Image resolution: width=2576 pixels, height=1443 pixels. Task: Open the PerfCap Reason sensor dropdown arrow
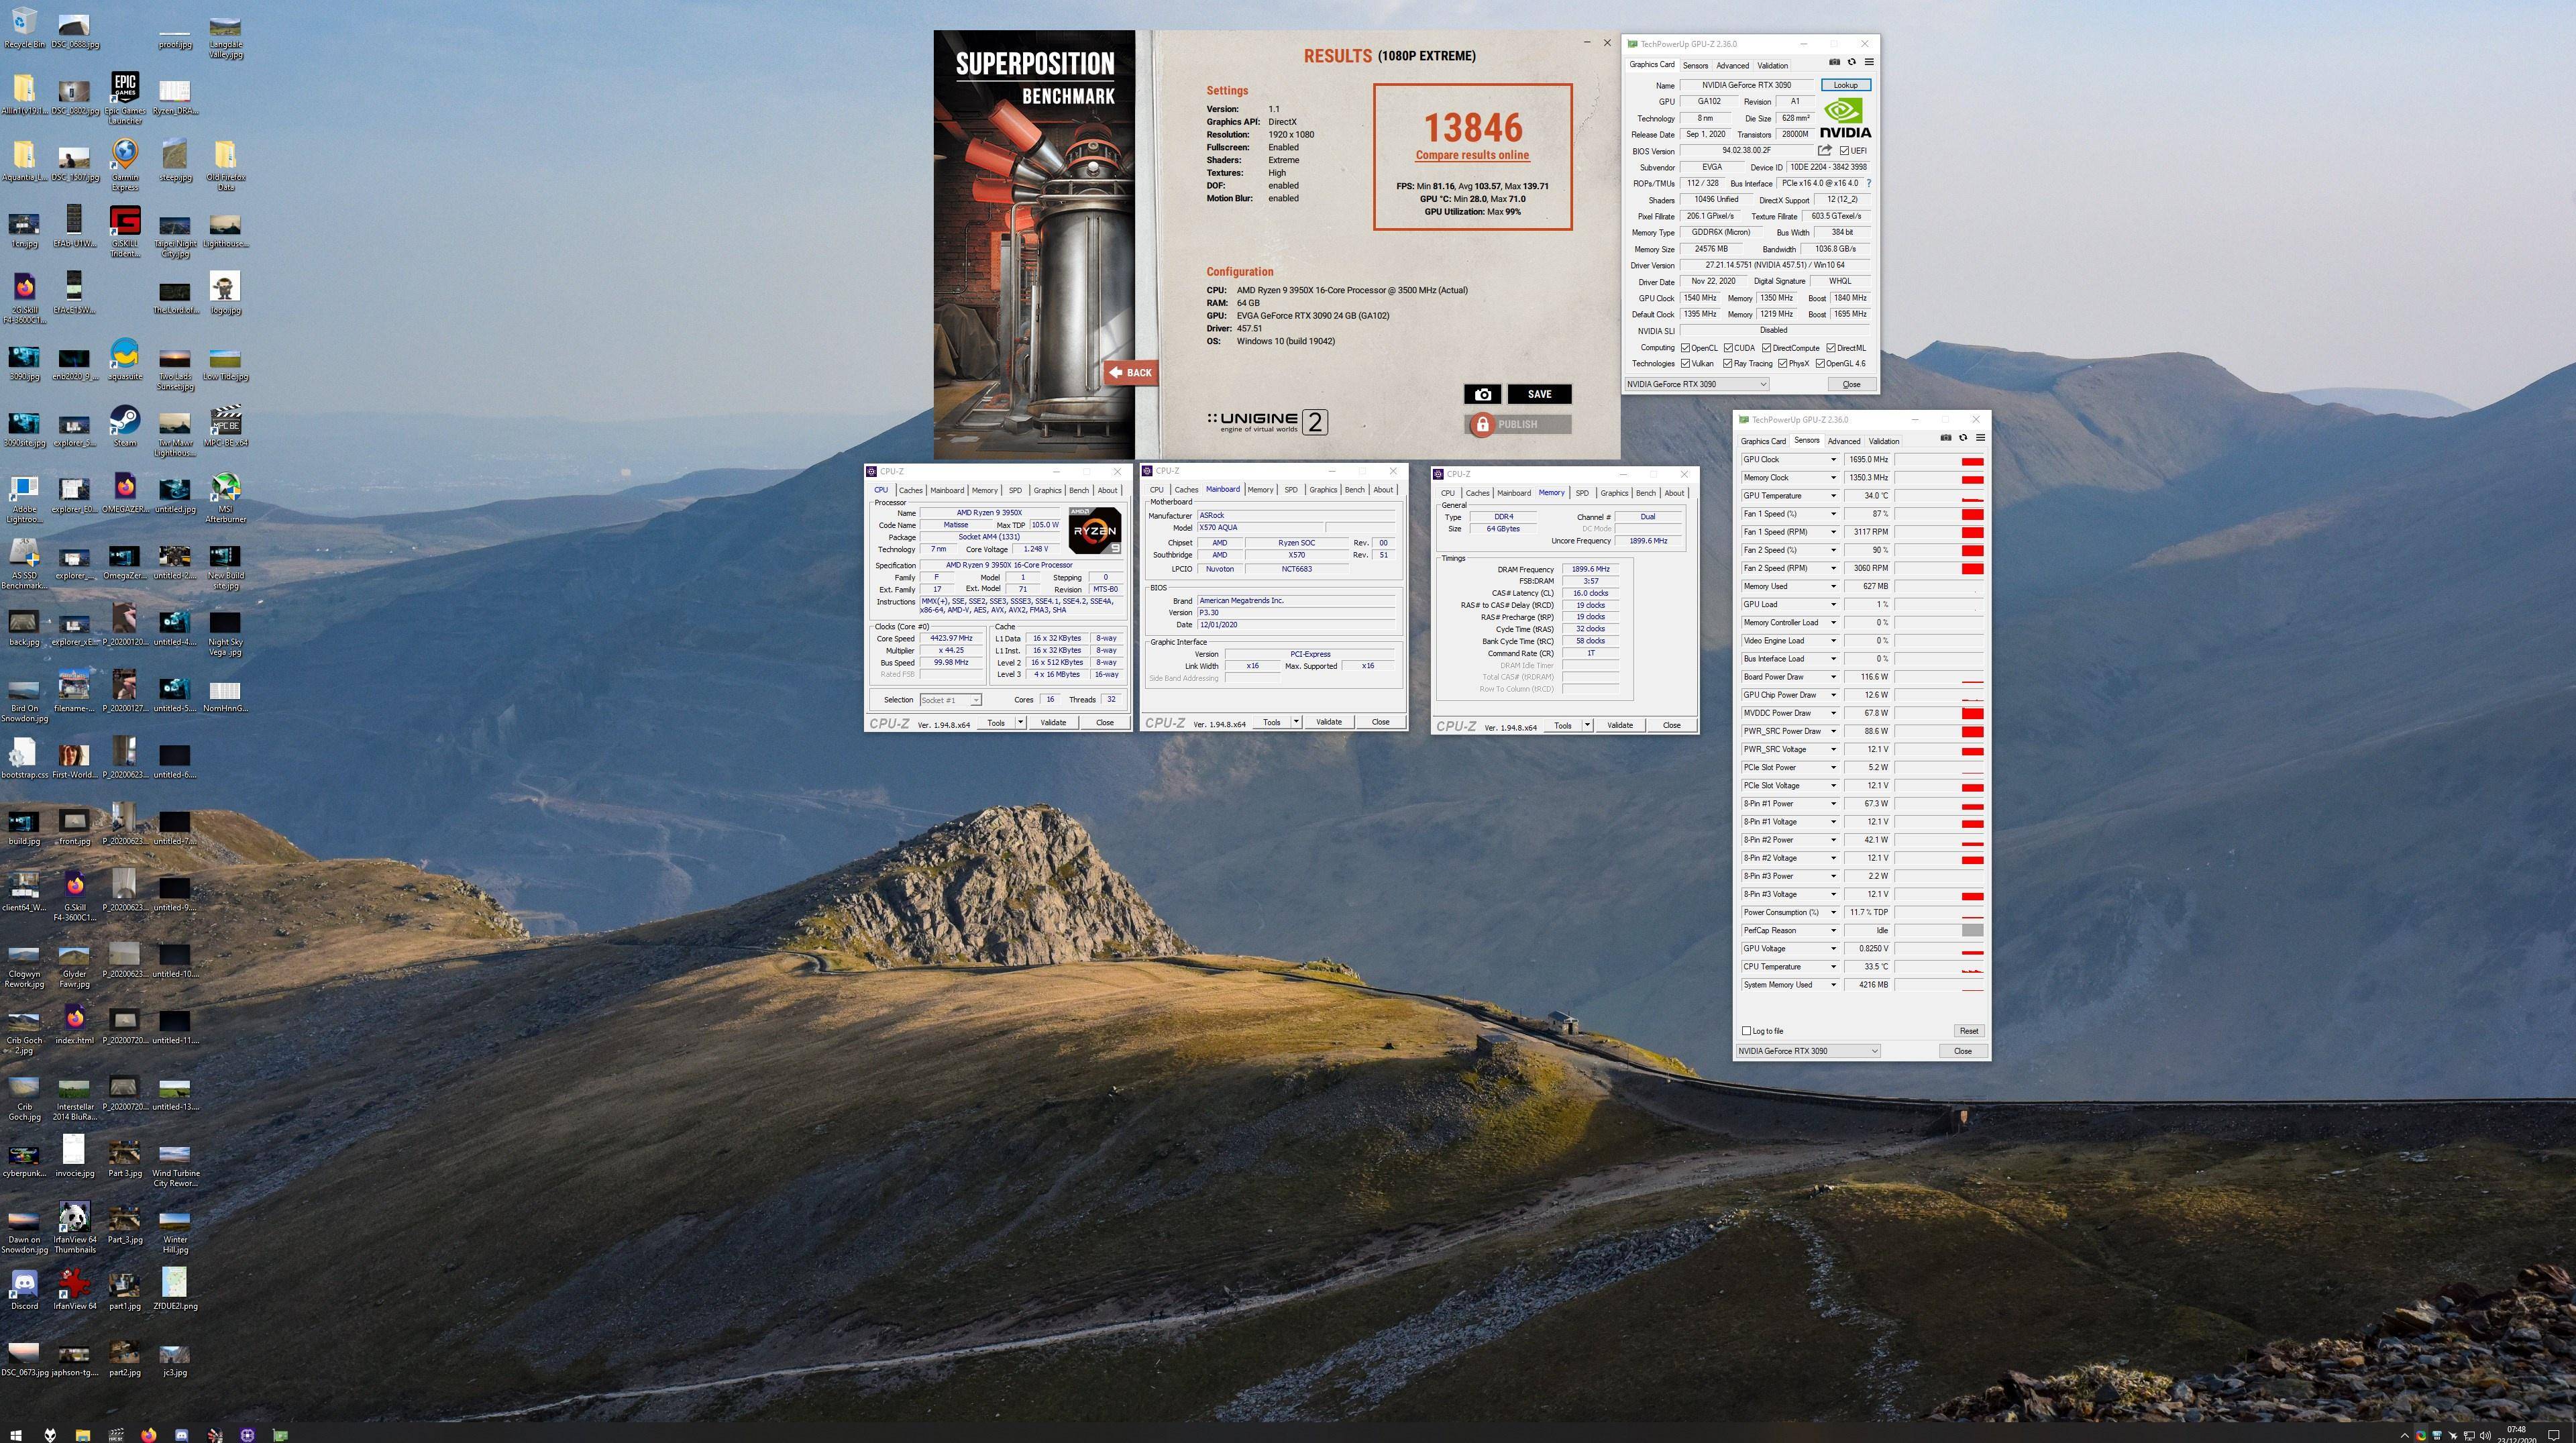coord(1833,930)
